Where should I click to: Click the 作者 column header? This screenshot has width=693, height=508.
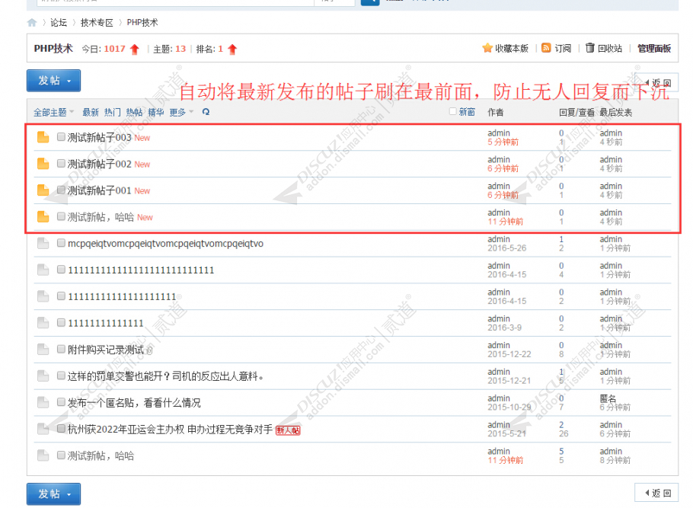tap(496, 112)
